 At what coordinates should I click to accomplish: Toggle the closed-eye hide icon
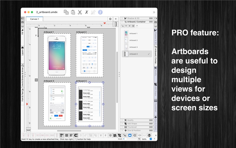[x=144, y=135]
